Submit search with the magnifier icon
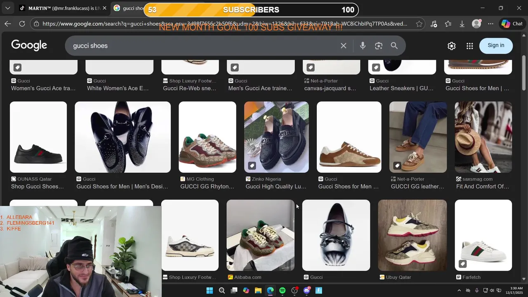 click(x=394, y=46)
